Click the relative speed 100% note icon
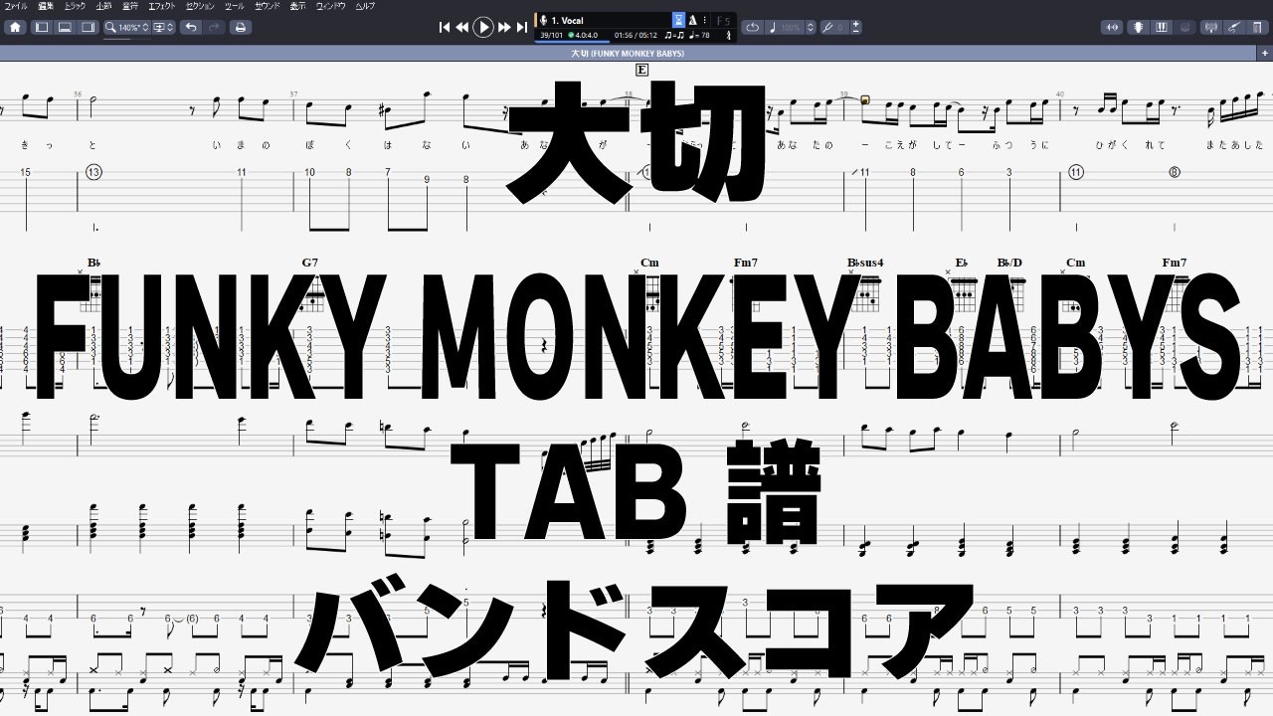1273x716 pixels. pos(786,27)
